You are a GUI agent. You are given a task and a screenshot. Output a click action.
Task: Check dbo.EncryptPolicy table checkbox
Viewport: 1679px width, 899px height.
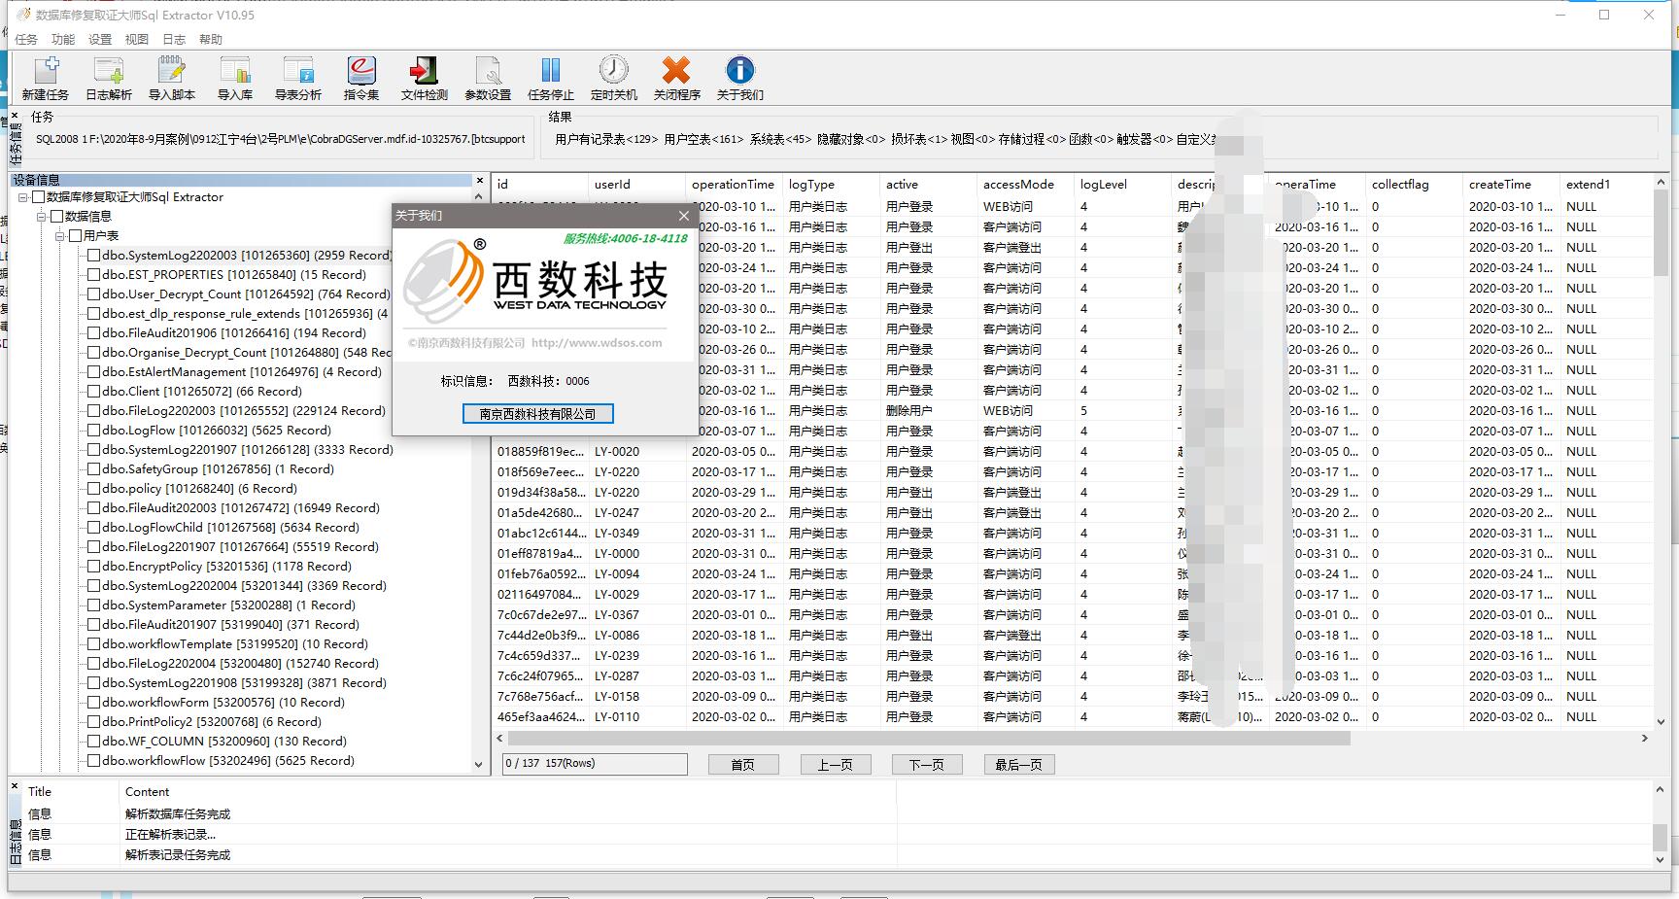click(94, 567)
